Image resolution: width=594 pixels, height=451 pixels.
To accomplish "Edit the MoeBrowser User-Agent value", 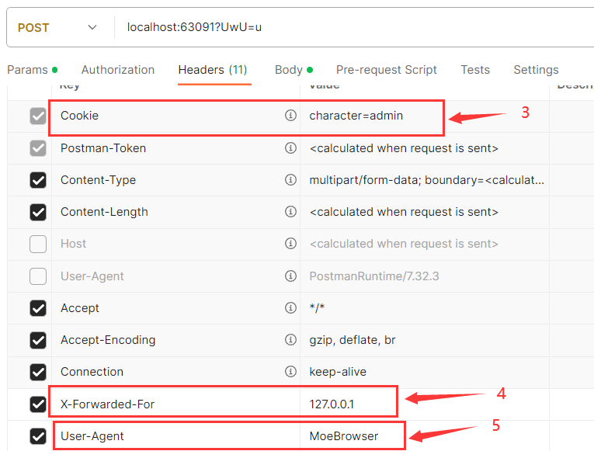I will pos(344,435).
